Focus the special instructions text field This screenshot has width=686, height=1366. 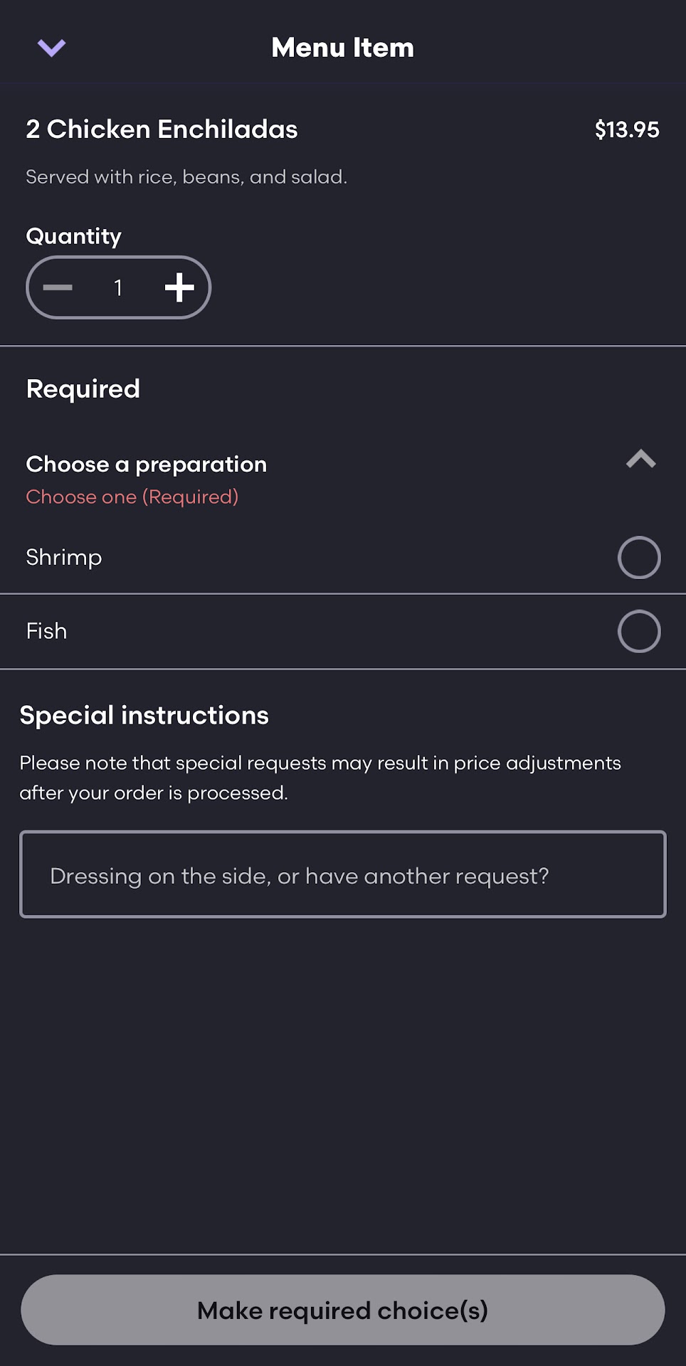pos(343,874)
